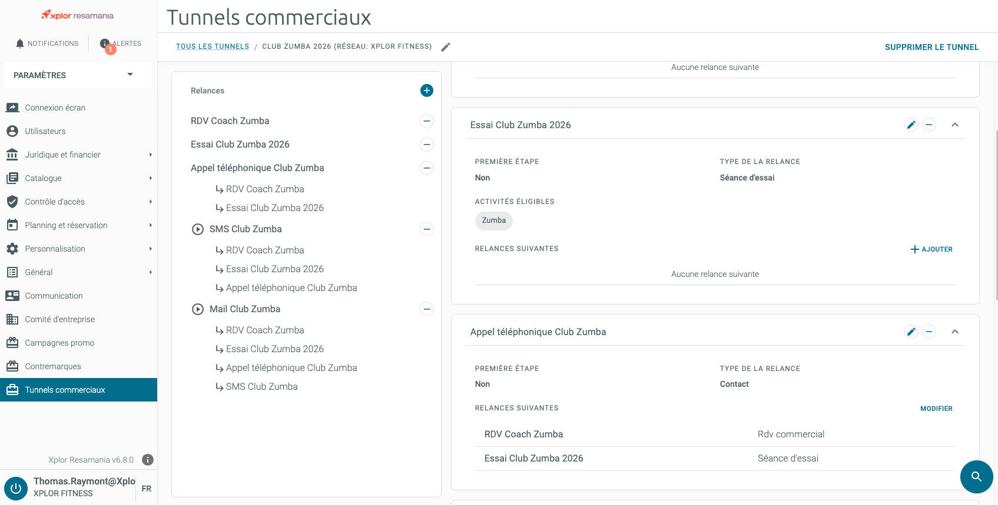The image size is (998, 505).
Task: Open the Paramètres dropdown
Action: [78, 75]
